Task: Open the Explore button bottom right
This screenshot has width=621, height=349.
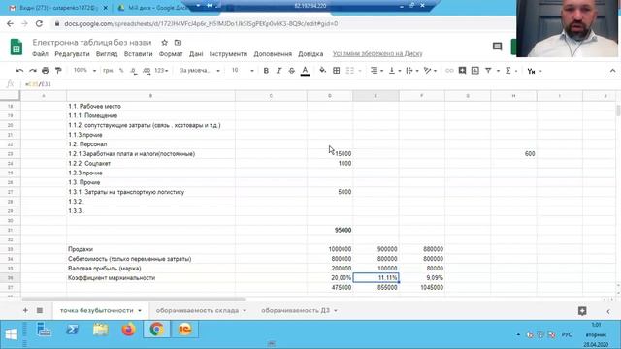Action: pyautogui.click(x=582, y=311)
